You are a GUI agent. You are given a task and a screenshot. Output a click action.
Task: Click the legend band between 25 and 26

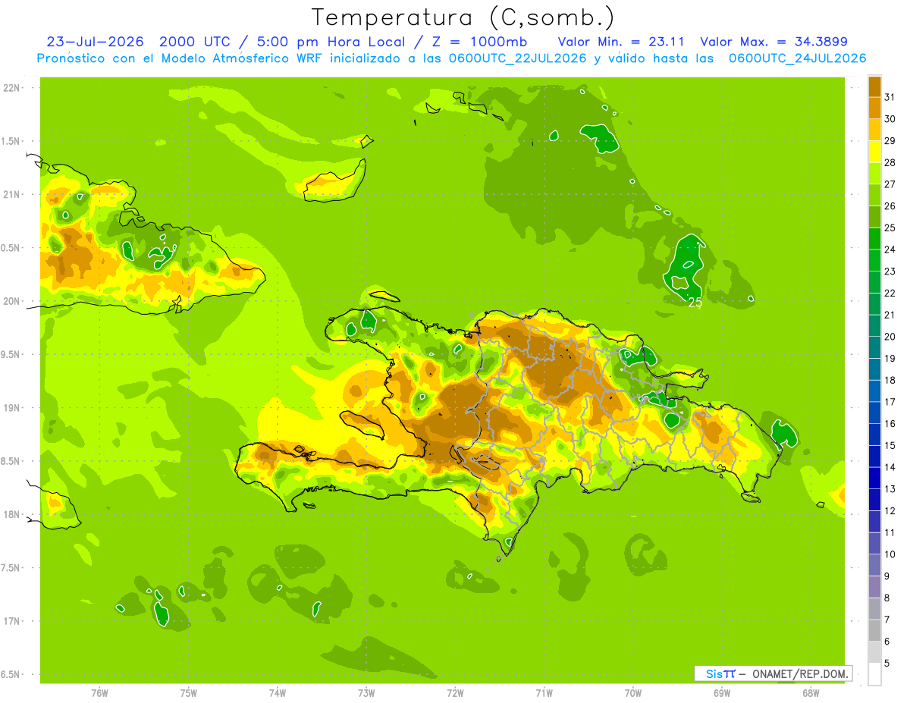point(874,217)
